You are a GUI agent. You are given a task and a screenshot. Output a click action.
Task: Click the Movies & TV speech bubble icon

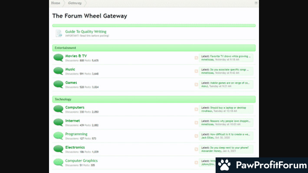click(x=58, y=58)
